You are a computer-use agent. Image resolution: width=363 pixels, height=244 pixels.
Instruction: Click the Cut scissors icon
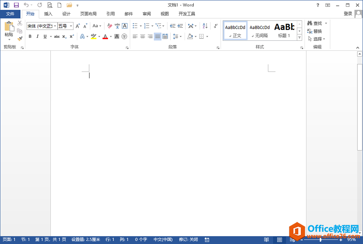[20, 23]
